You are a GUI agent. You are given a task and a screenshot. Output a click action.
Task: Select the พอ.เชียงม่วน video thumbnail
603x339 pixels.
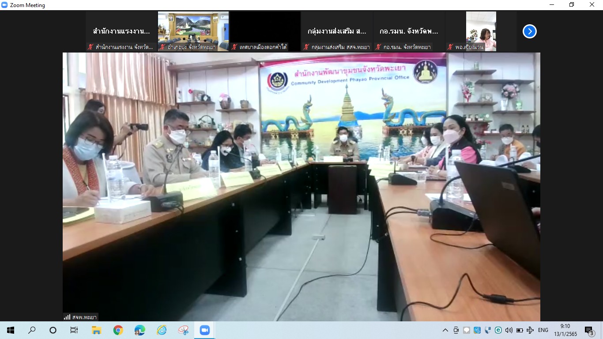481,31
